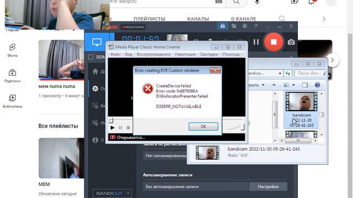Click the Explorer search field

(310, 73)
